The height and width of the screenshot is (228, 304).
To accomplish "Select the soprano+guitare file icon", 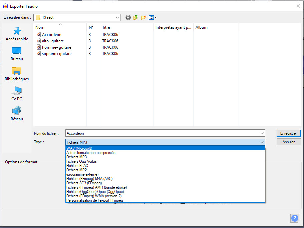I will 39,54.
